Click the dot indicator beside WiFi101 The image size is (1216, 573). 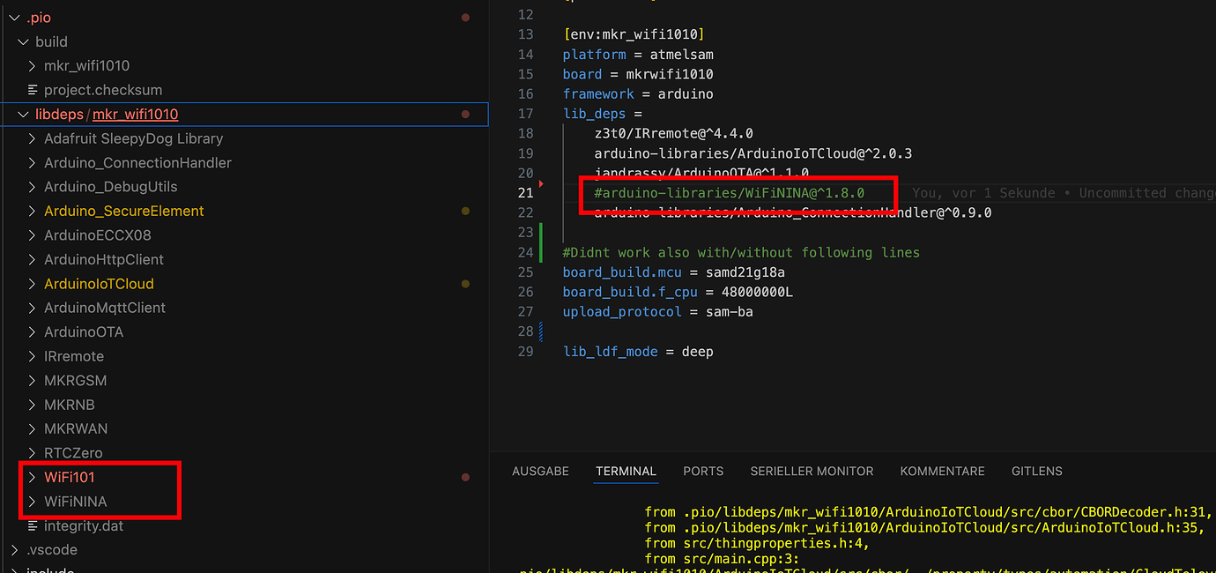465,477
